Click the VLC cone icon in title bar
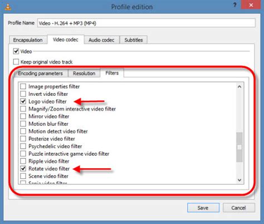This screenshot has height=224, width=264. (x=8, y=7)
